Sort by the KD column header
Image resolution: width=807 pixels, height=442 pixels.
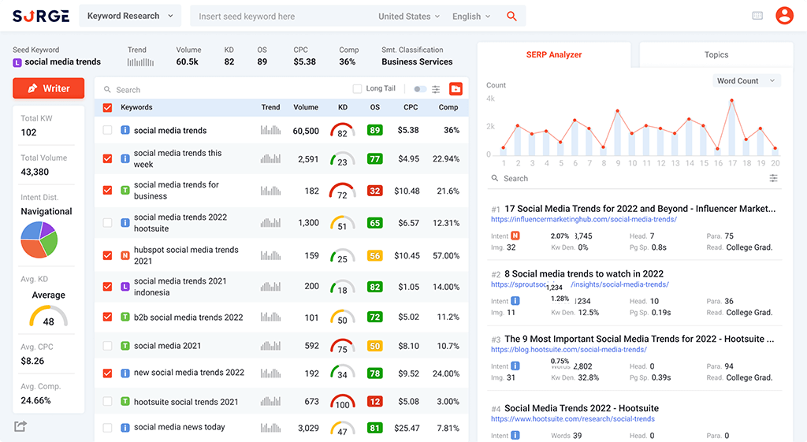(x=343, y=107)
